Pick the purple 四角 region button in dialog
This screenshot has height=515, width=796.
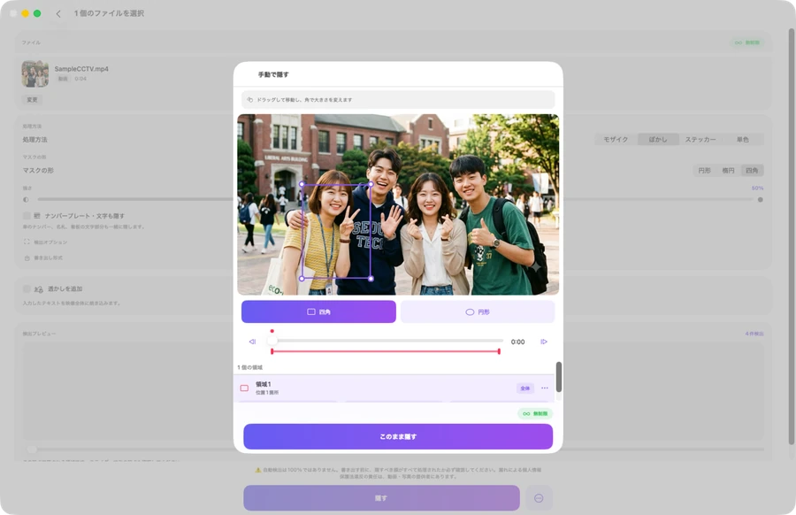[x=318, y=311]
